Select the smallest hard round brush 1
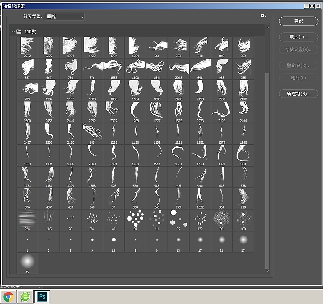Screen dimensions: 323x304 pos(27,242)
